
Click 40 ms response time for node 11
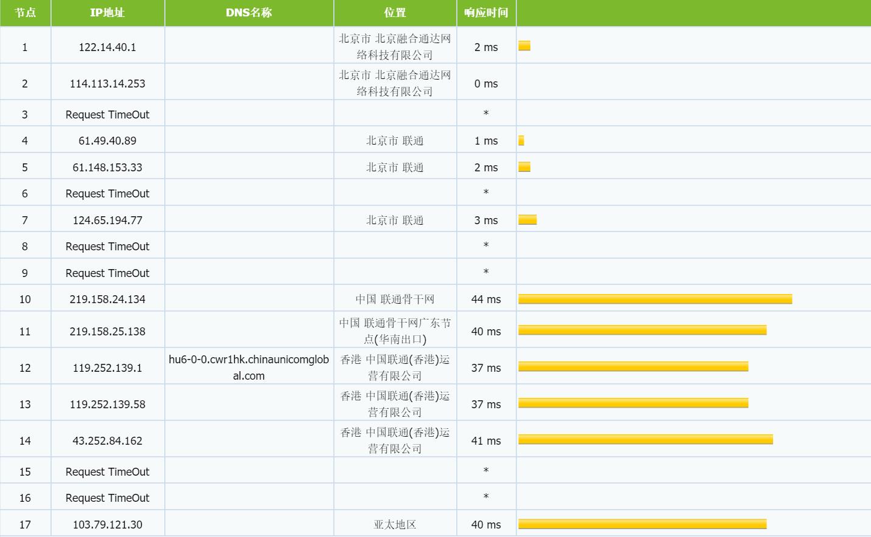click(x=486, y=332)
